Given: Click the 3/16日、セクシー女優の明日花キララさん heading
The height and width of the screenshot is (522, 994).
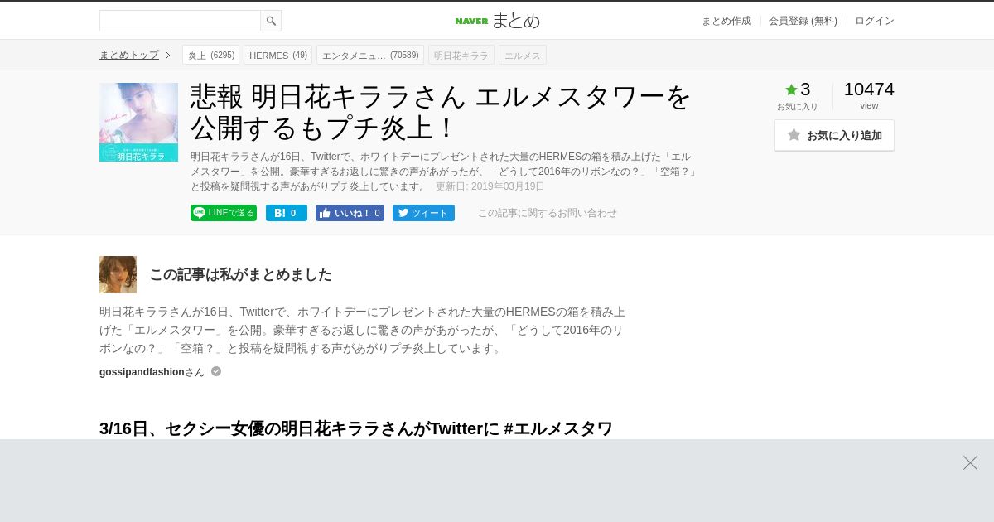Looking at the screenshot, I should pos(356,428).
